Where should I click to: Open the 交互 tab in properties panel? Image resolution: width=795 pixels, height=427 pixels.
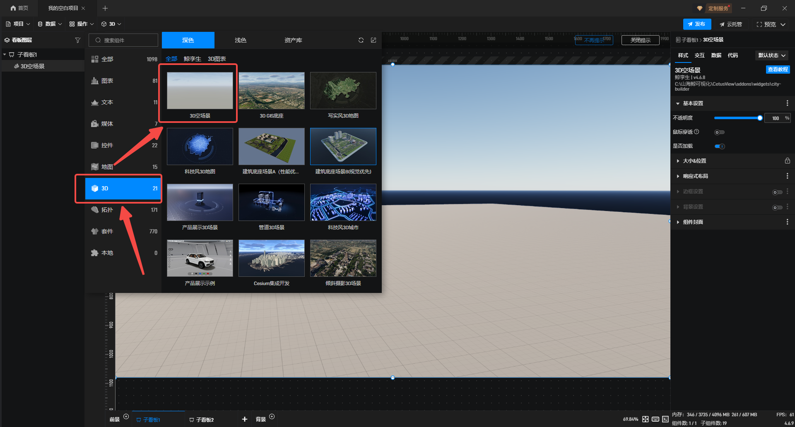(x=699, y=55)
